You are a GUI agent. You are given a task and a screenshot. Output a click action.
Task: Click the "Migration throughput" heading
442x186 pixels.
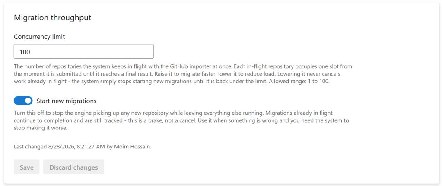tap(52, 18)
